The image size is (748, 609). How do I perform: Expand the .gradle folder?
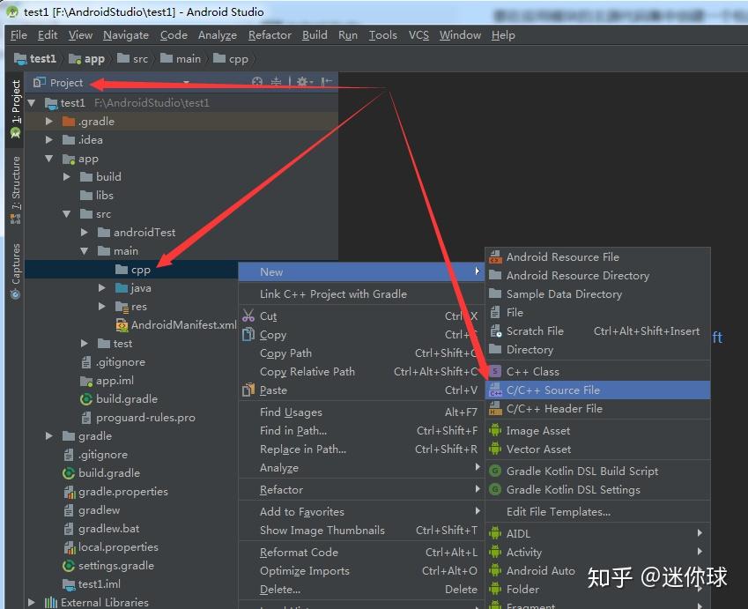coord(48,122)
